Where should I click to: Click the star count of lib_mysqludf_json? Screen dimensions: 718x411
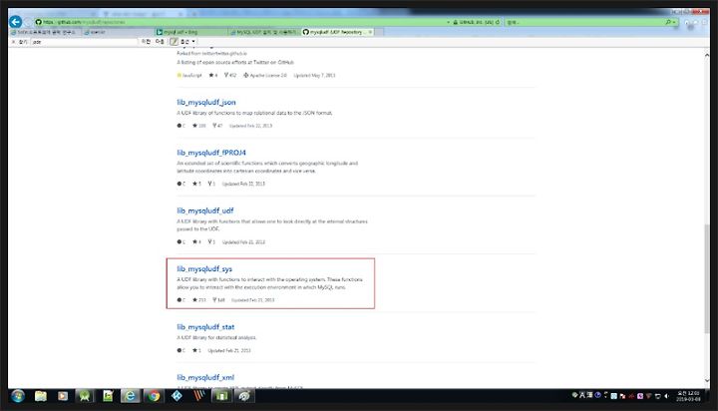pos(198,126)
